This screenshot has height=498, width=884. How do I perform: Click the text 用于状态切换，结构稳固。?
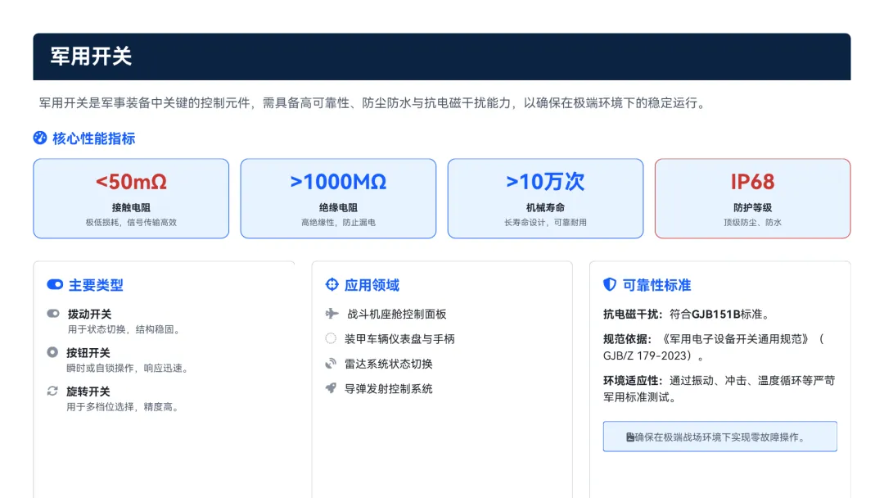[125, 329]
